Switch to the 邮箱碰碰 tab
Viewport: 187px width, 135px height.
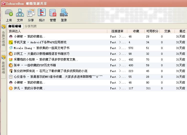[15, 26]
